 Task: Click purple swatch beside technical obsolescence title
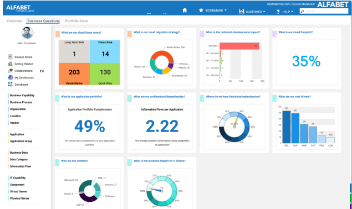pyautogui.click(x=202, y=34)
